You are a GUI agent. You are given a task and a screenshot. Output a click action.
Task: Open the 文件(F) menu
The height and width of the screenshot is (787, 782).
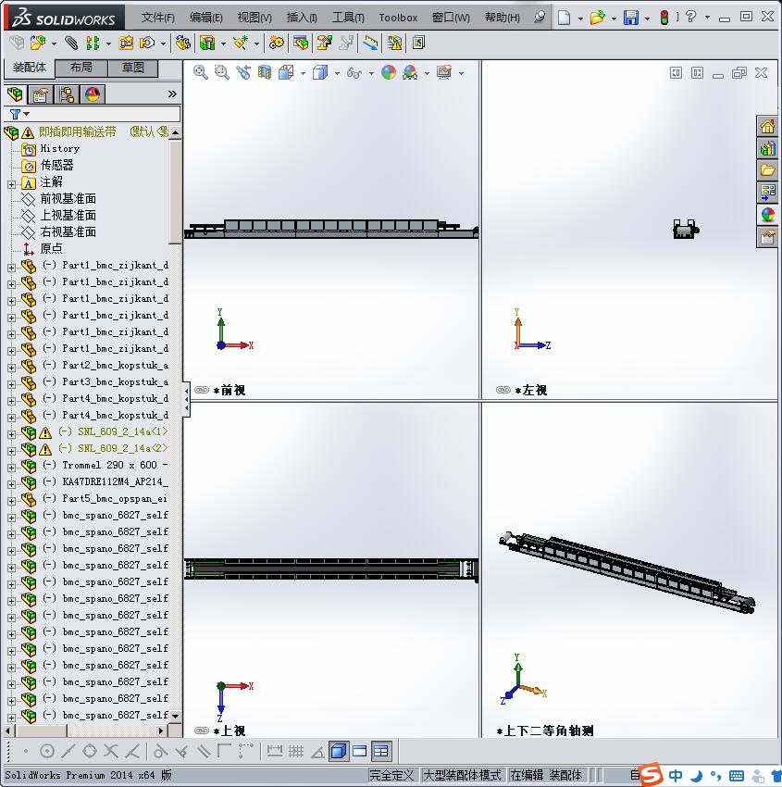click(x=158, y=18)
